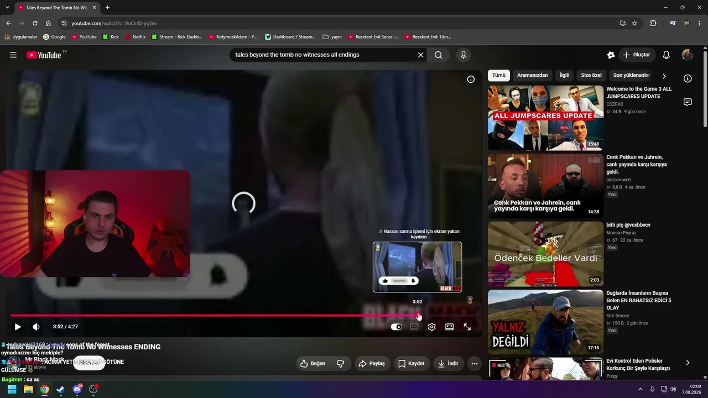708x398 pixels.
Task: Open the yayın bookmarks folder
Action: [332, 37]
